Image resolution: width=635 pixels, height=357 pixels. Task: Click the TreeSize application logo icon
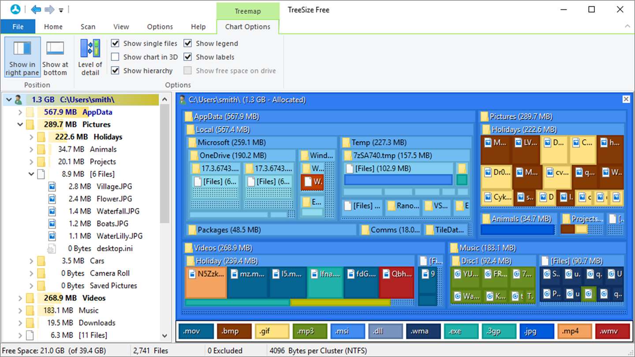click(15, 9)
